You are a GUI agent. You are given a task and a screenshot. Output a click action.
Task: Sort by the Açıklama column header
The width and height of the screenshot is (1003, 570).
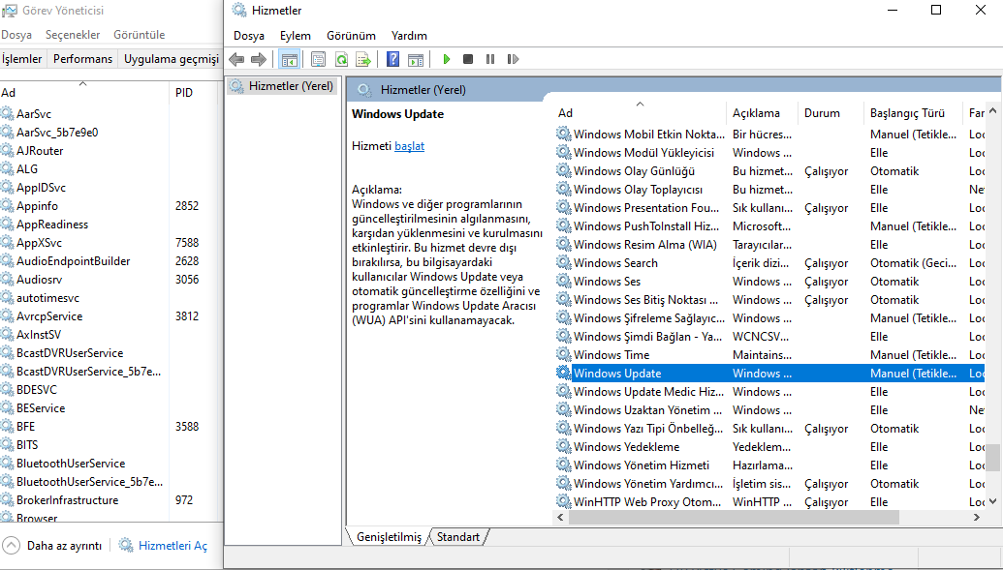tap(762, 113)
